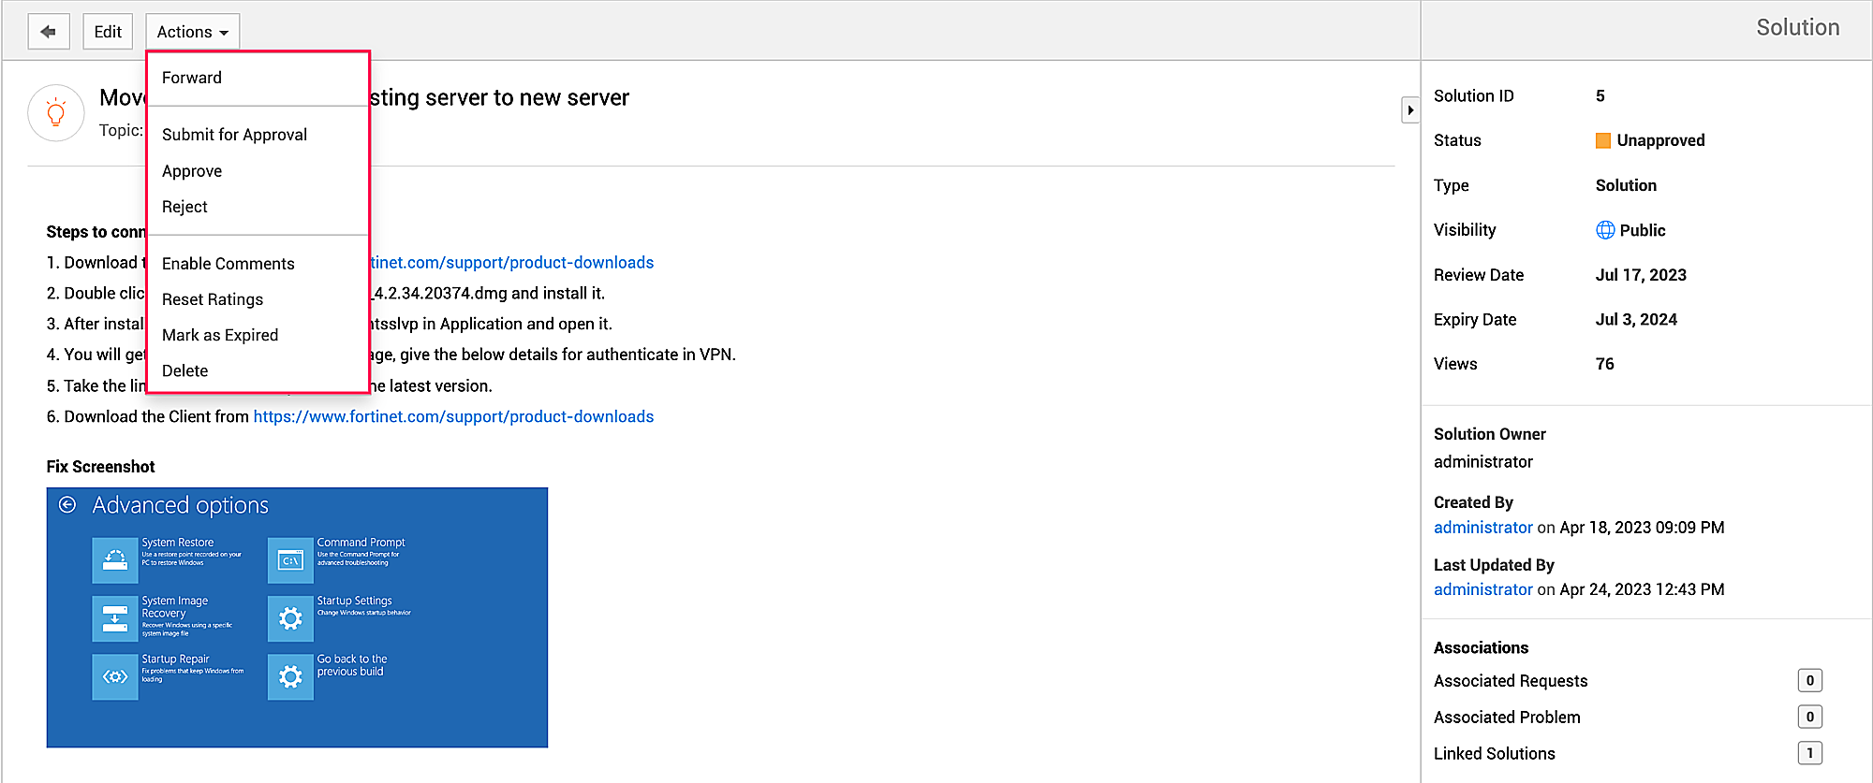
Task: Select Enable Comments menu item
Action: tap(229, 264)
